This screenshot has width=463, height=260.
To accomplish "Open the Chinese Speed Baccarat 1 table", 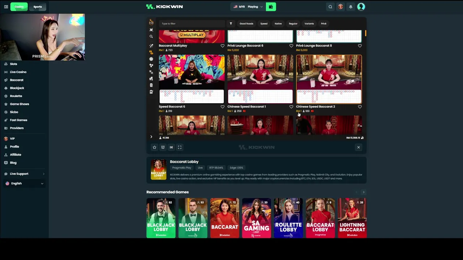I will 260,79.
